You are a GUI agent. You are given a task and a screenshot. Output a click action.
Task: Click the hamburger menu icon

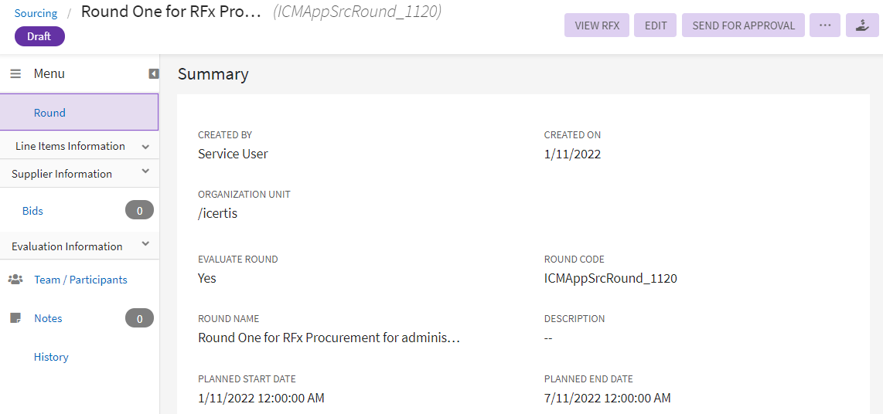[x=15, y=74]
